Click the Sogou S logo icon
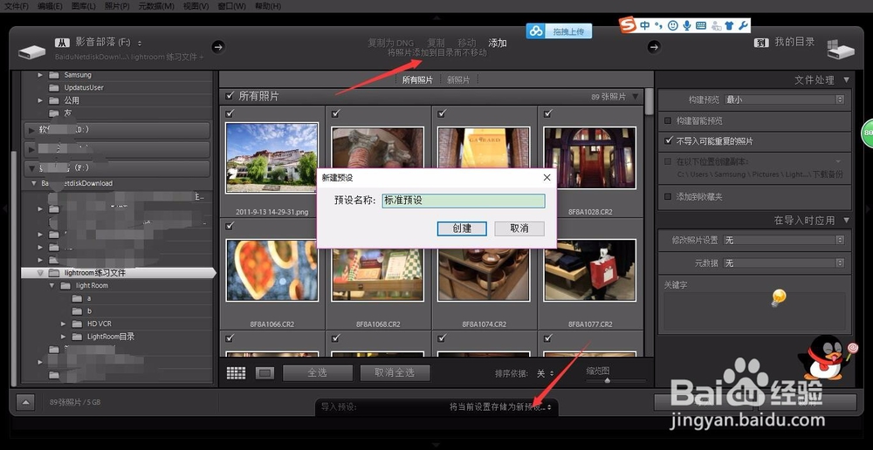 tap(628, 25)
